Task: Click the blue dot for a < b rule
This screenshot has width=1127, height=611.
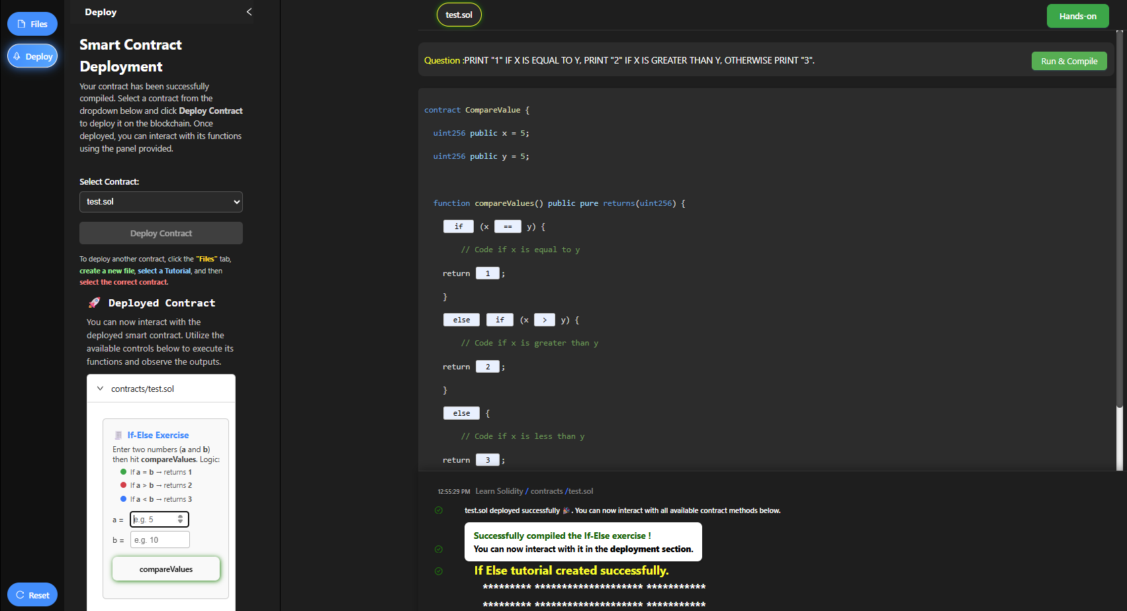Action: pos(123,499)
